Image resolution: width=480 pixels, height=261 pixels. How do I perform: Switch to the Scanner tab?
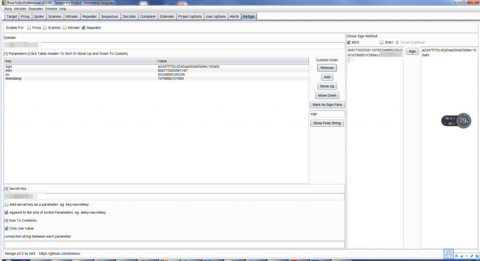pos(55,16)
